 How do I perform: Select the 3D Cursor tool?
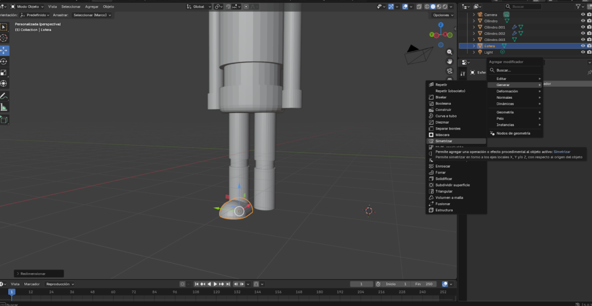pyautogui.click(x=4, y=38)
